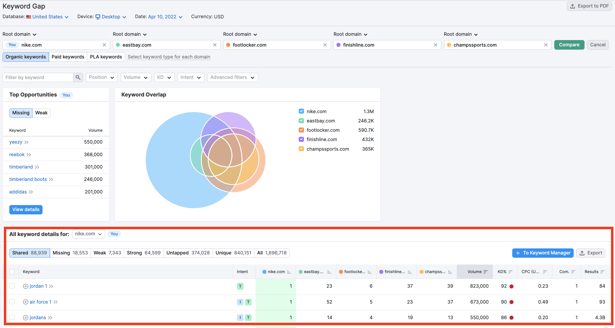
Task: Remove footlocker.com with its X icon
Action: tap(325, 45)
